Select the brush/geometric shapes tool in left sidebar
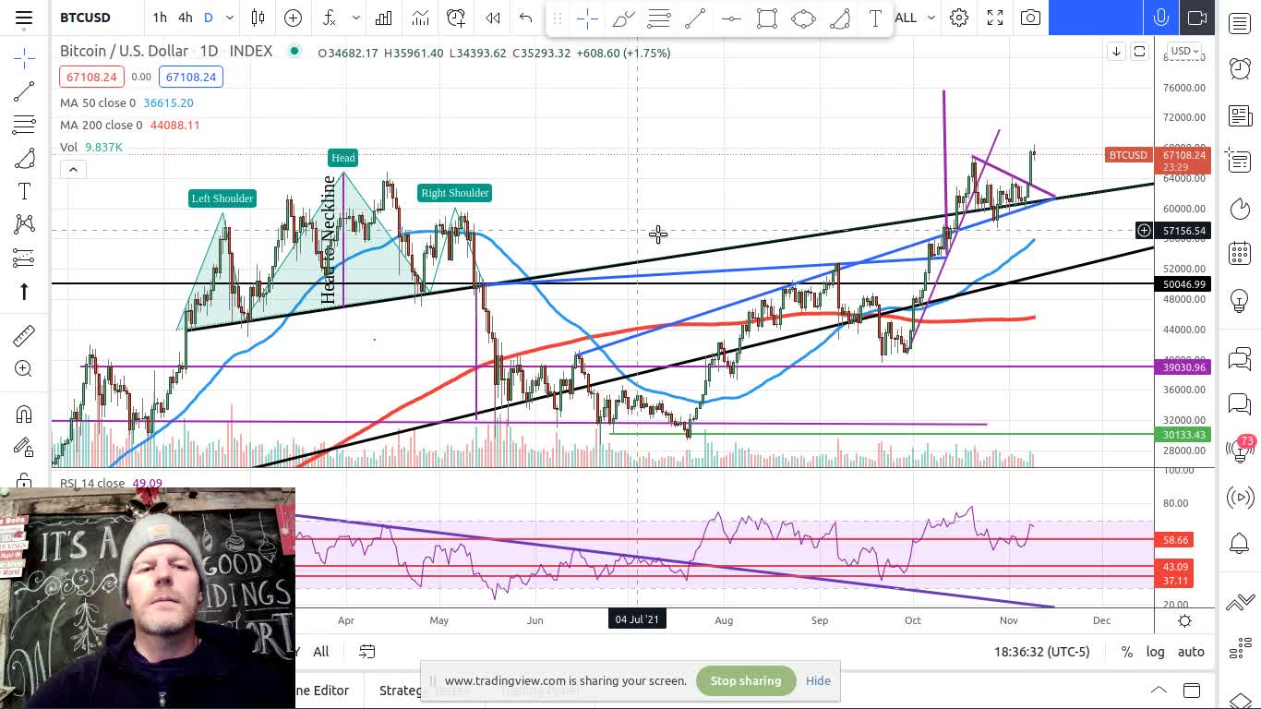1261x709 pixels. [24, 159]
